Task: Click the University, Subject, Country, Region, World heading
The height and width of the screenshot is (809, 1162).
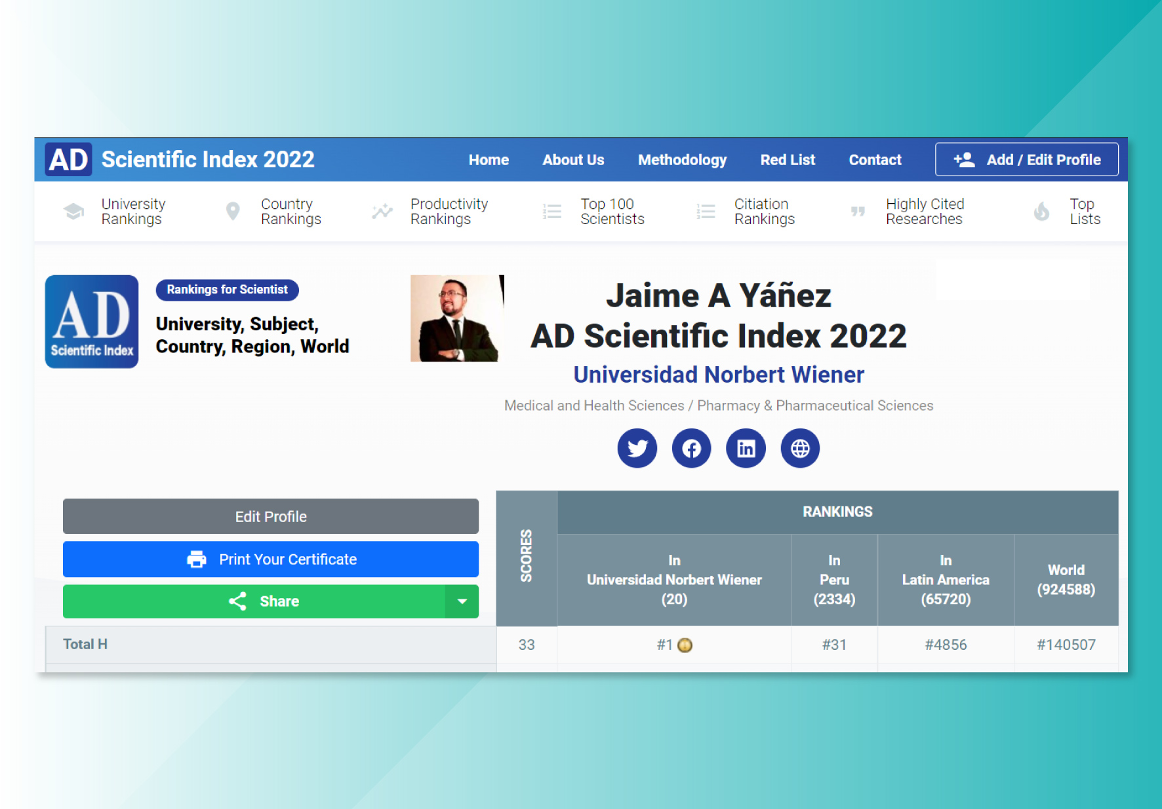Action: (x=252, y=335)
